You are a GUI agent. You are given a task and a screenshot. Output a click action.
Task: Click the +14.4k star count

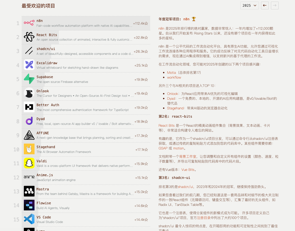[x=141, y=220]
